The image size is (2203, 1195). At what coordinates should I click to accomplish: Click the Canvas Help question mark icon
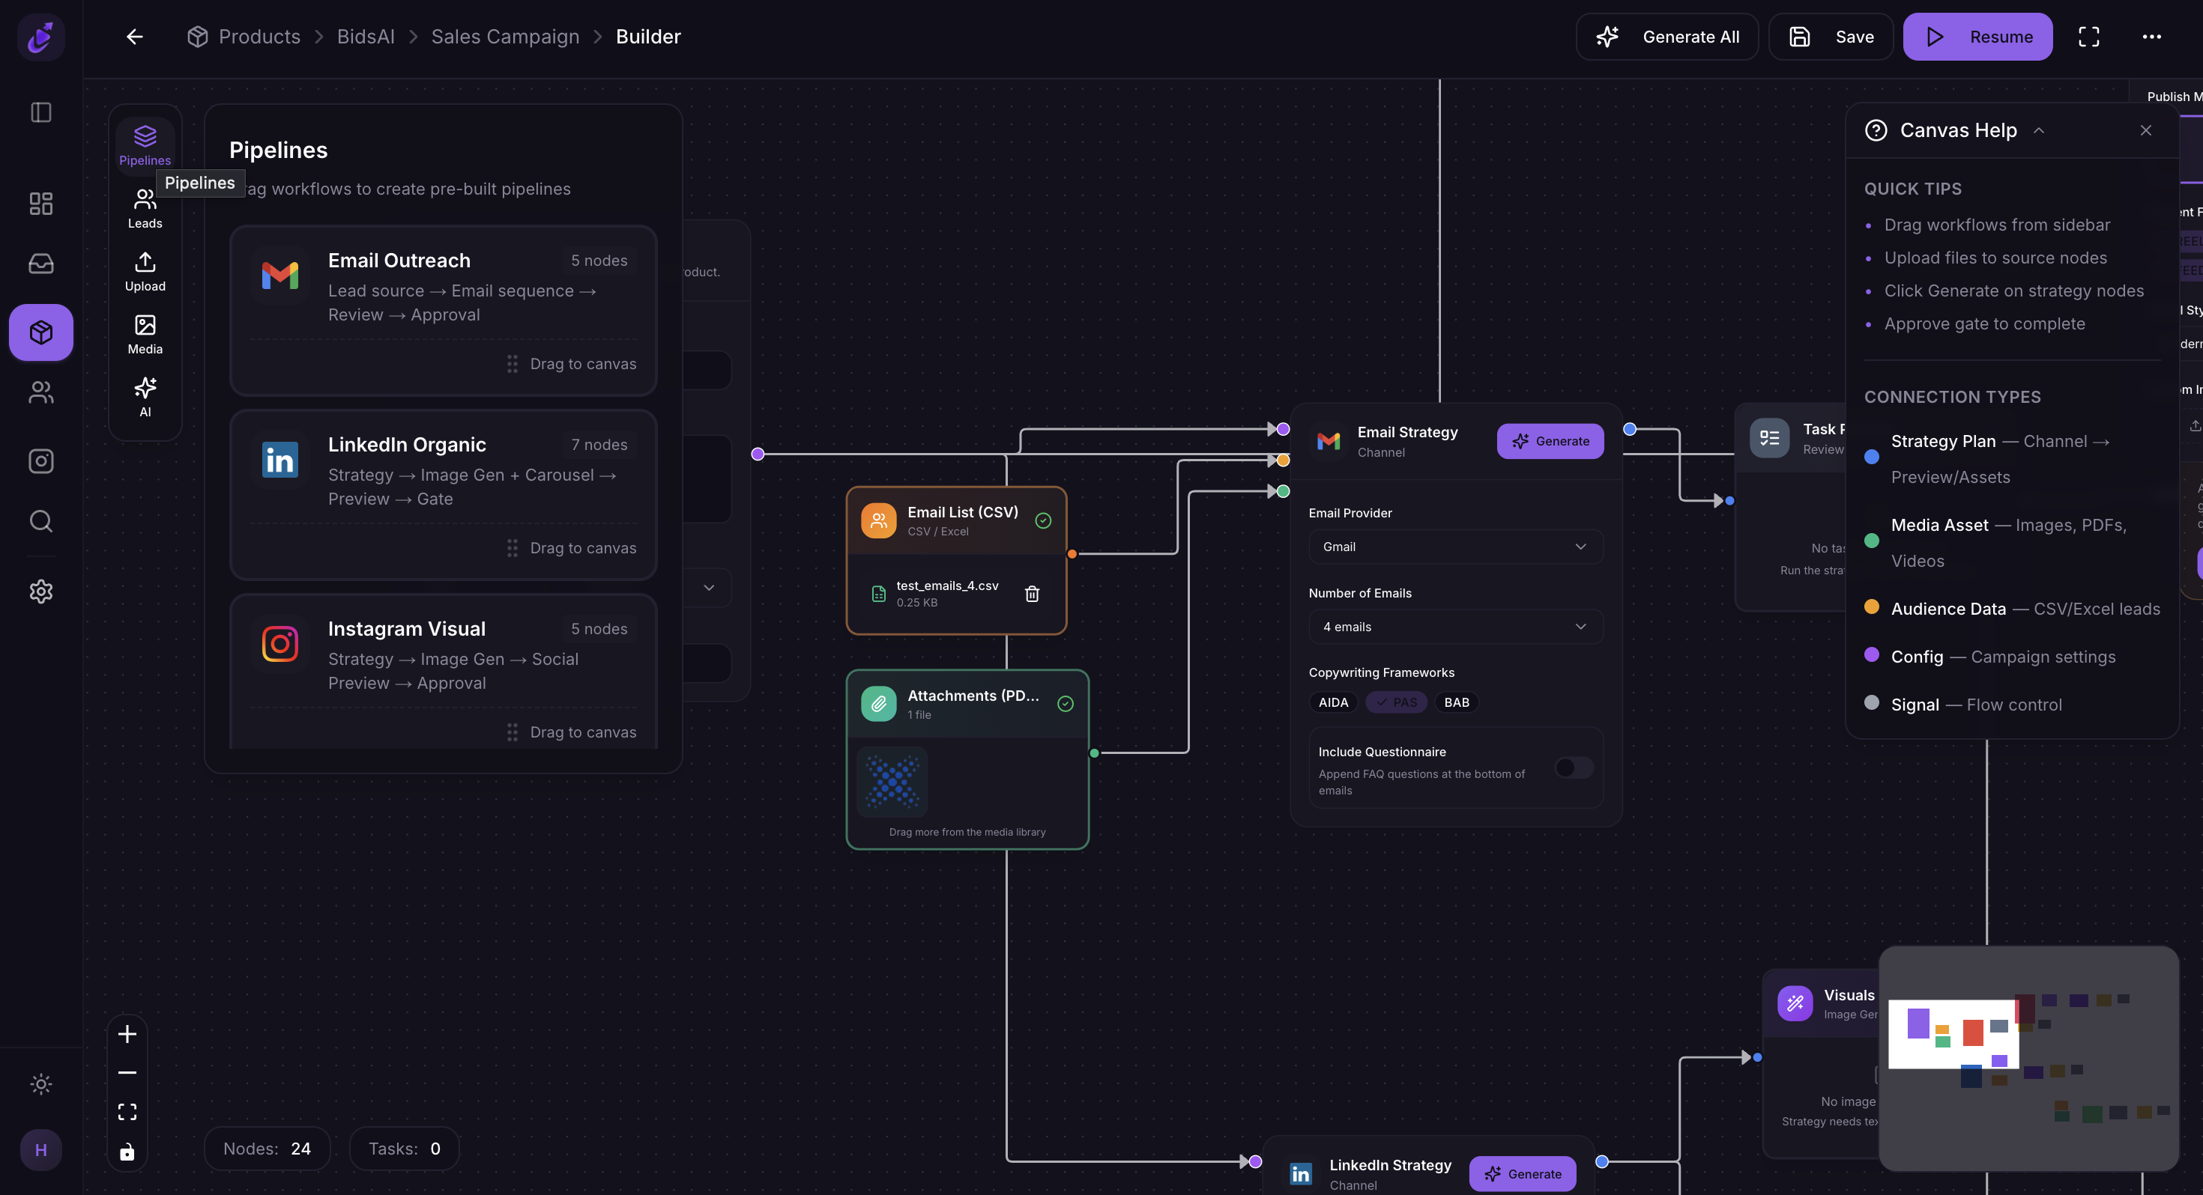(1876, 130)
